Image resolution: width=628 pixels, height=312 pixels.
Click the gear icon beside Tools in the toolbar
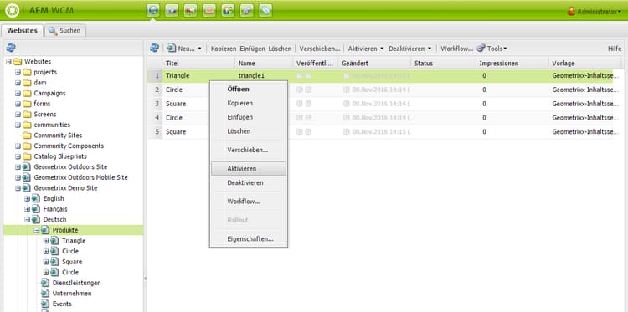[481, 48]
